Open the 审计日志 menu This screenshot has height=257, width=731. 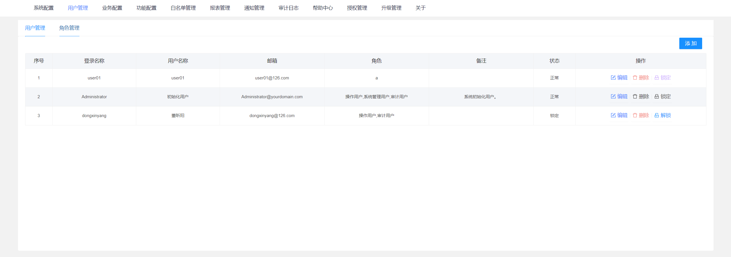click(x=289, y=8)
